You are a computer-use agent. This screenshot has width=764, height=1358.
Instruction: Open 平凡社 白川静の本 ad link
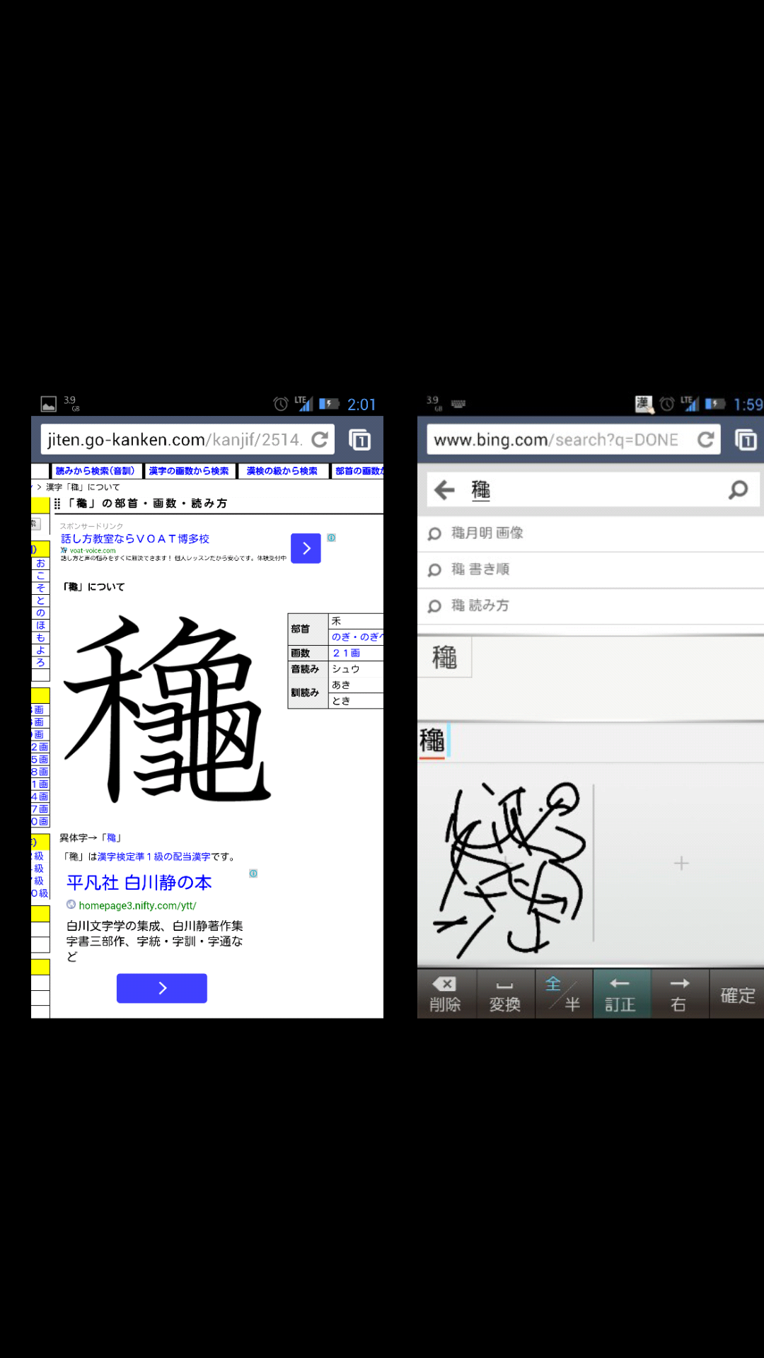tap(139, 883)
